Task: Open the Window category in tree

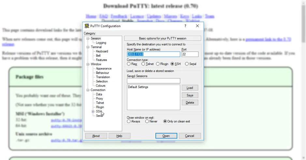Action: tap(96, 64)
